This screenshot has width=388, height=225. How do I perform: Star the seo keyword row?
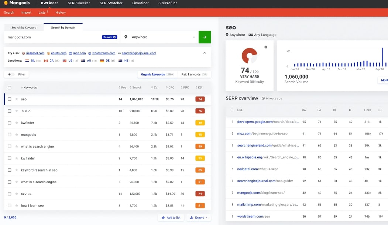[17, 99]
